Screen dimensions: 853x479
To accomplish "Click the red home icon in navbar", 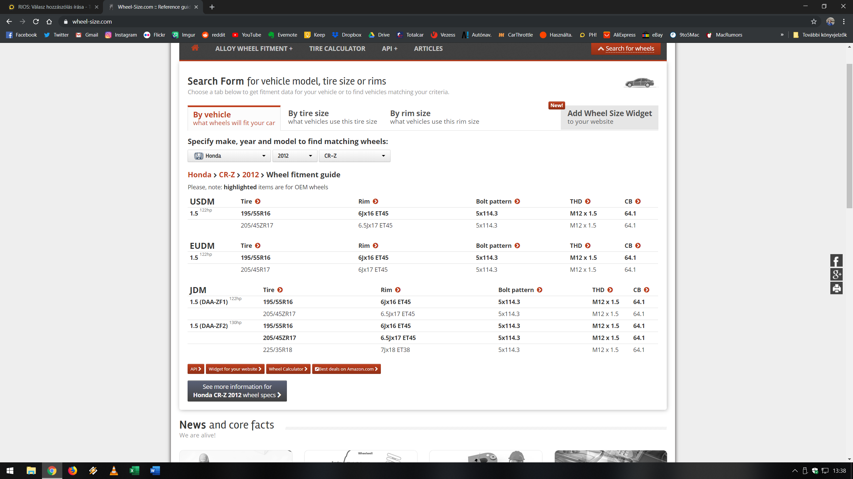I will click(x=195, y=48).
